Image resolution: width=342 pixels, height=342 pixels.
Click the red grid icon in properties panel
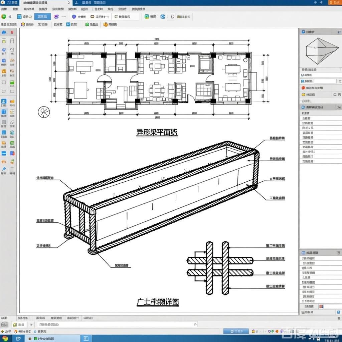321,306
